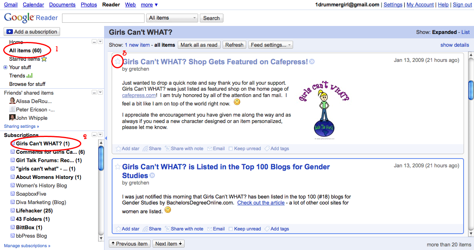Refresh the feed
474x250 pixels.
(234, 45)
